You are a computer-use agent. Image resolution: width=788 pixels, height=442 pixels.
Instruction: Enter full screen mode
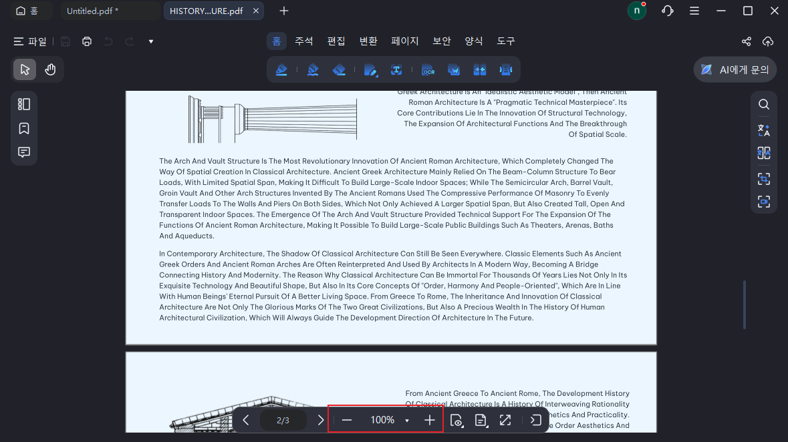click(505, 421)
